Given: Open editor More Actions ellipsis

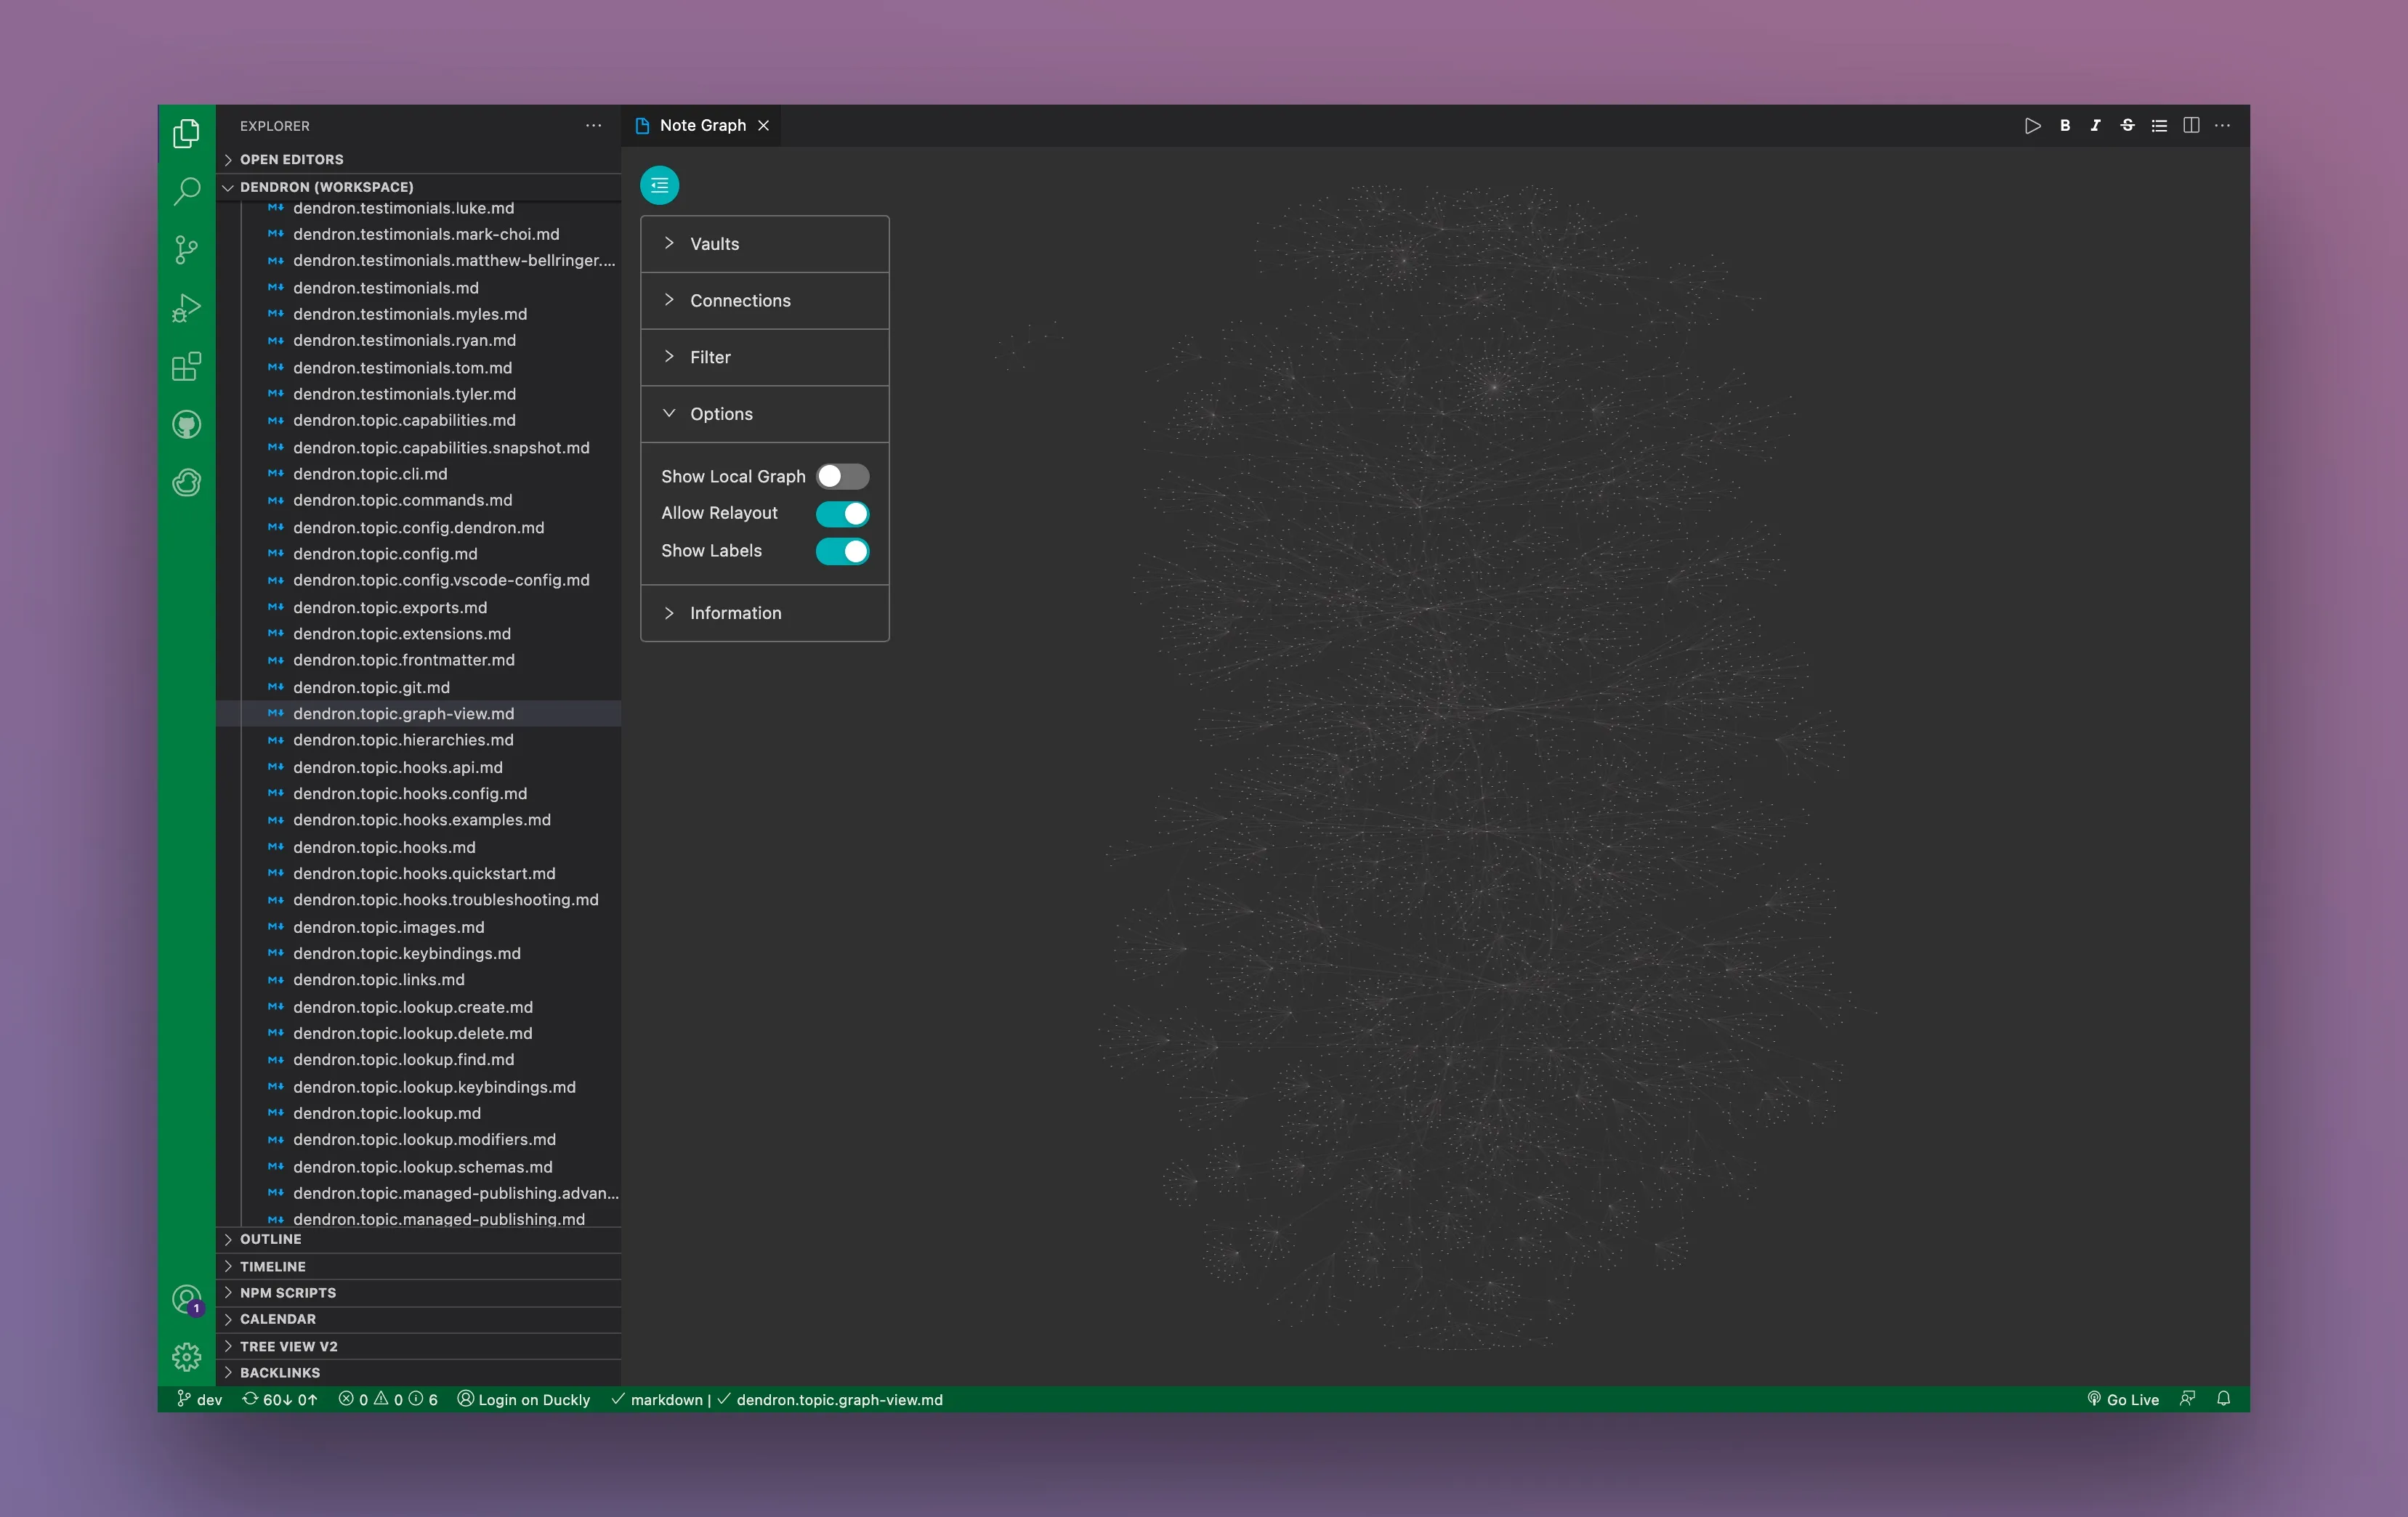Looking at the screenshot, I should pos(2222,126).
